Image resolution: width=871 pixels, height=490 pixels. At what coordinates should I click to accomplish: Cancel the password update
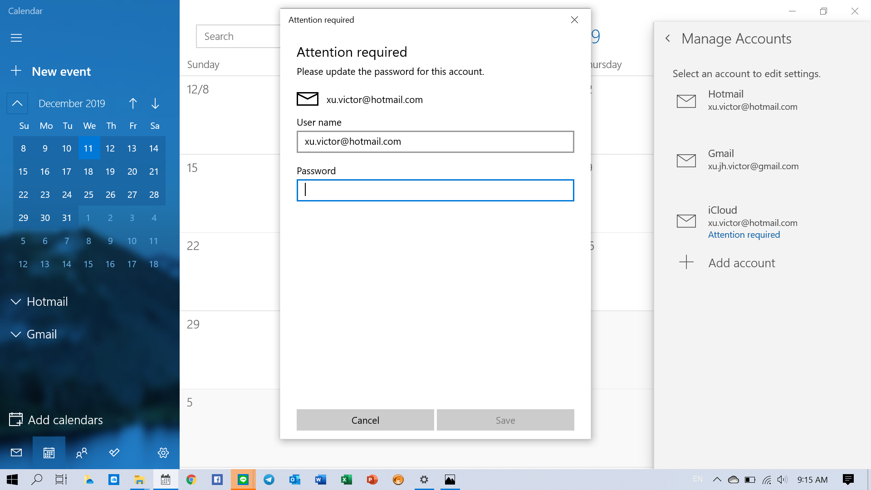click(x=365, y=420)
